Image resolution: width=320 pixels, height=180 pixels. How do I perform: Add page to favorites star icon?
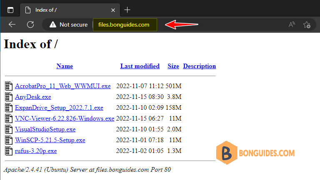[307, 25]
